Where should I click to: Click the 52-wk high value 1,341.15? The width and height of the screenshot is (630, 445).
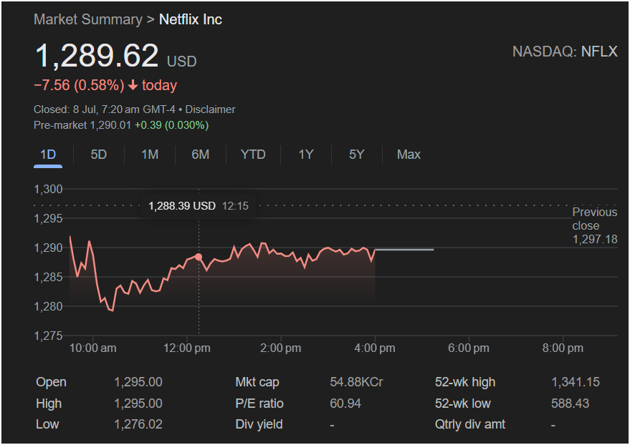tap(576, 382)
